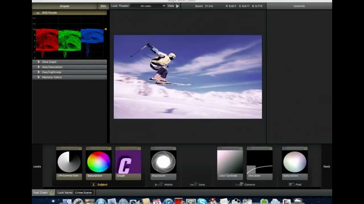Open the Controls panel header
Viewport: 364px width, 204px height.
point(299,6)
